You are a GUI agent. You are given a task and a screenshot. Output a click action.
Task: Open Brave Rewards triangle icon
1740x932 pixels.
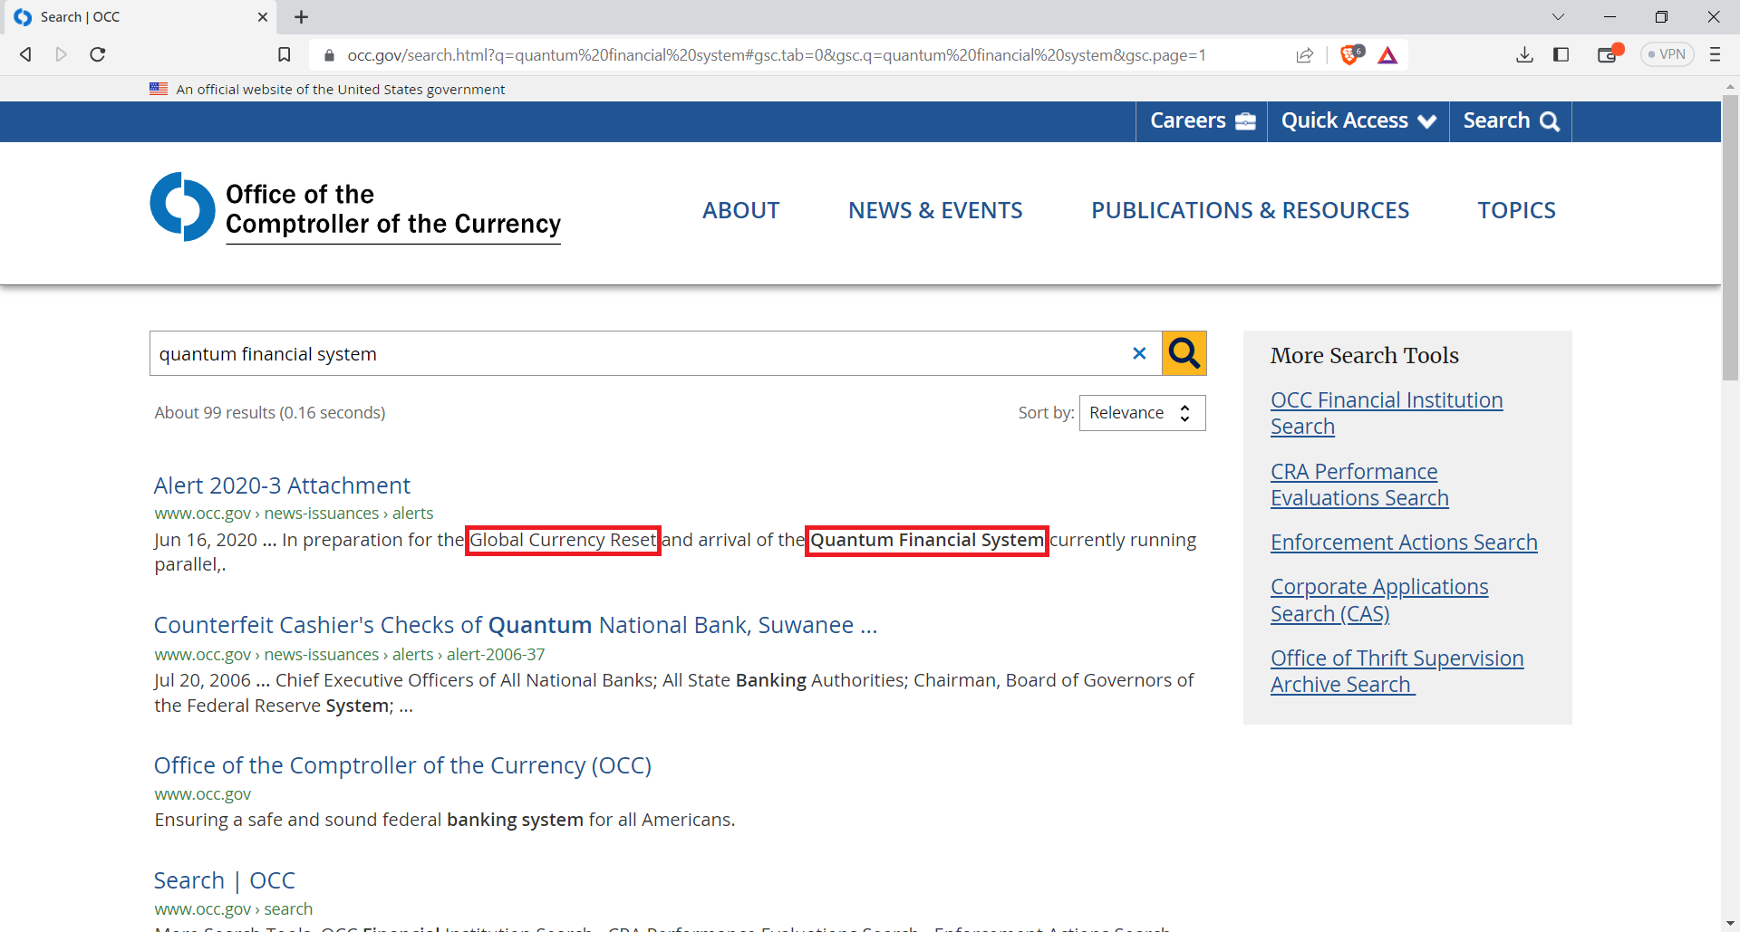coord(1387,55)
